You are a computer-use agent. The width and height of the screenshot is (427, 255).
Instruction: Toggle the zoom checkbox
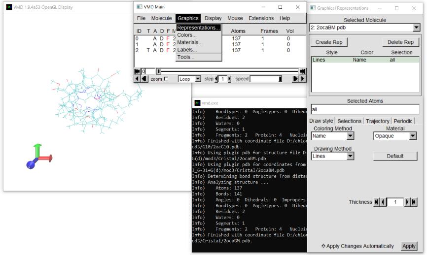(166, 79)
